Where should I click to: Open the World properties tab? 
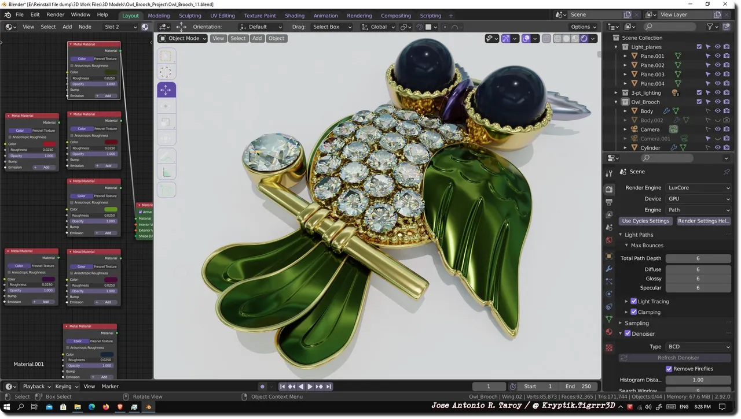point(609,240)
